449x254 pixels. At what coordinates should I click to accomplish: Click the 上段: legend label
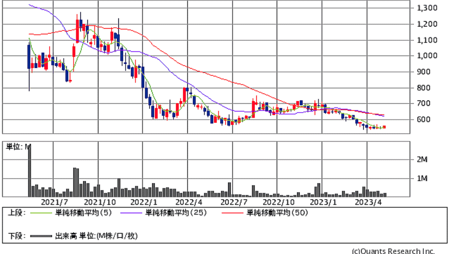[17, 213]
